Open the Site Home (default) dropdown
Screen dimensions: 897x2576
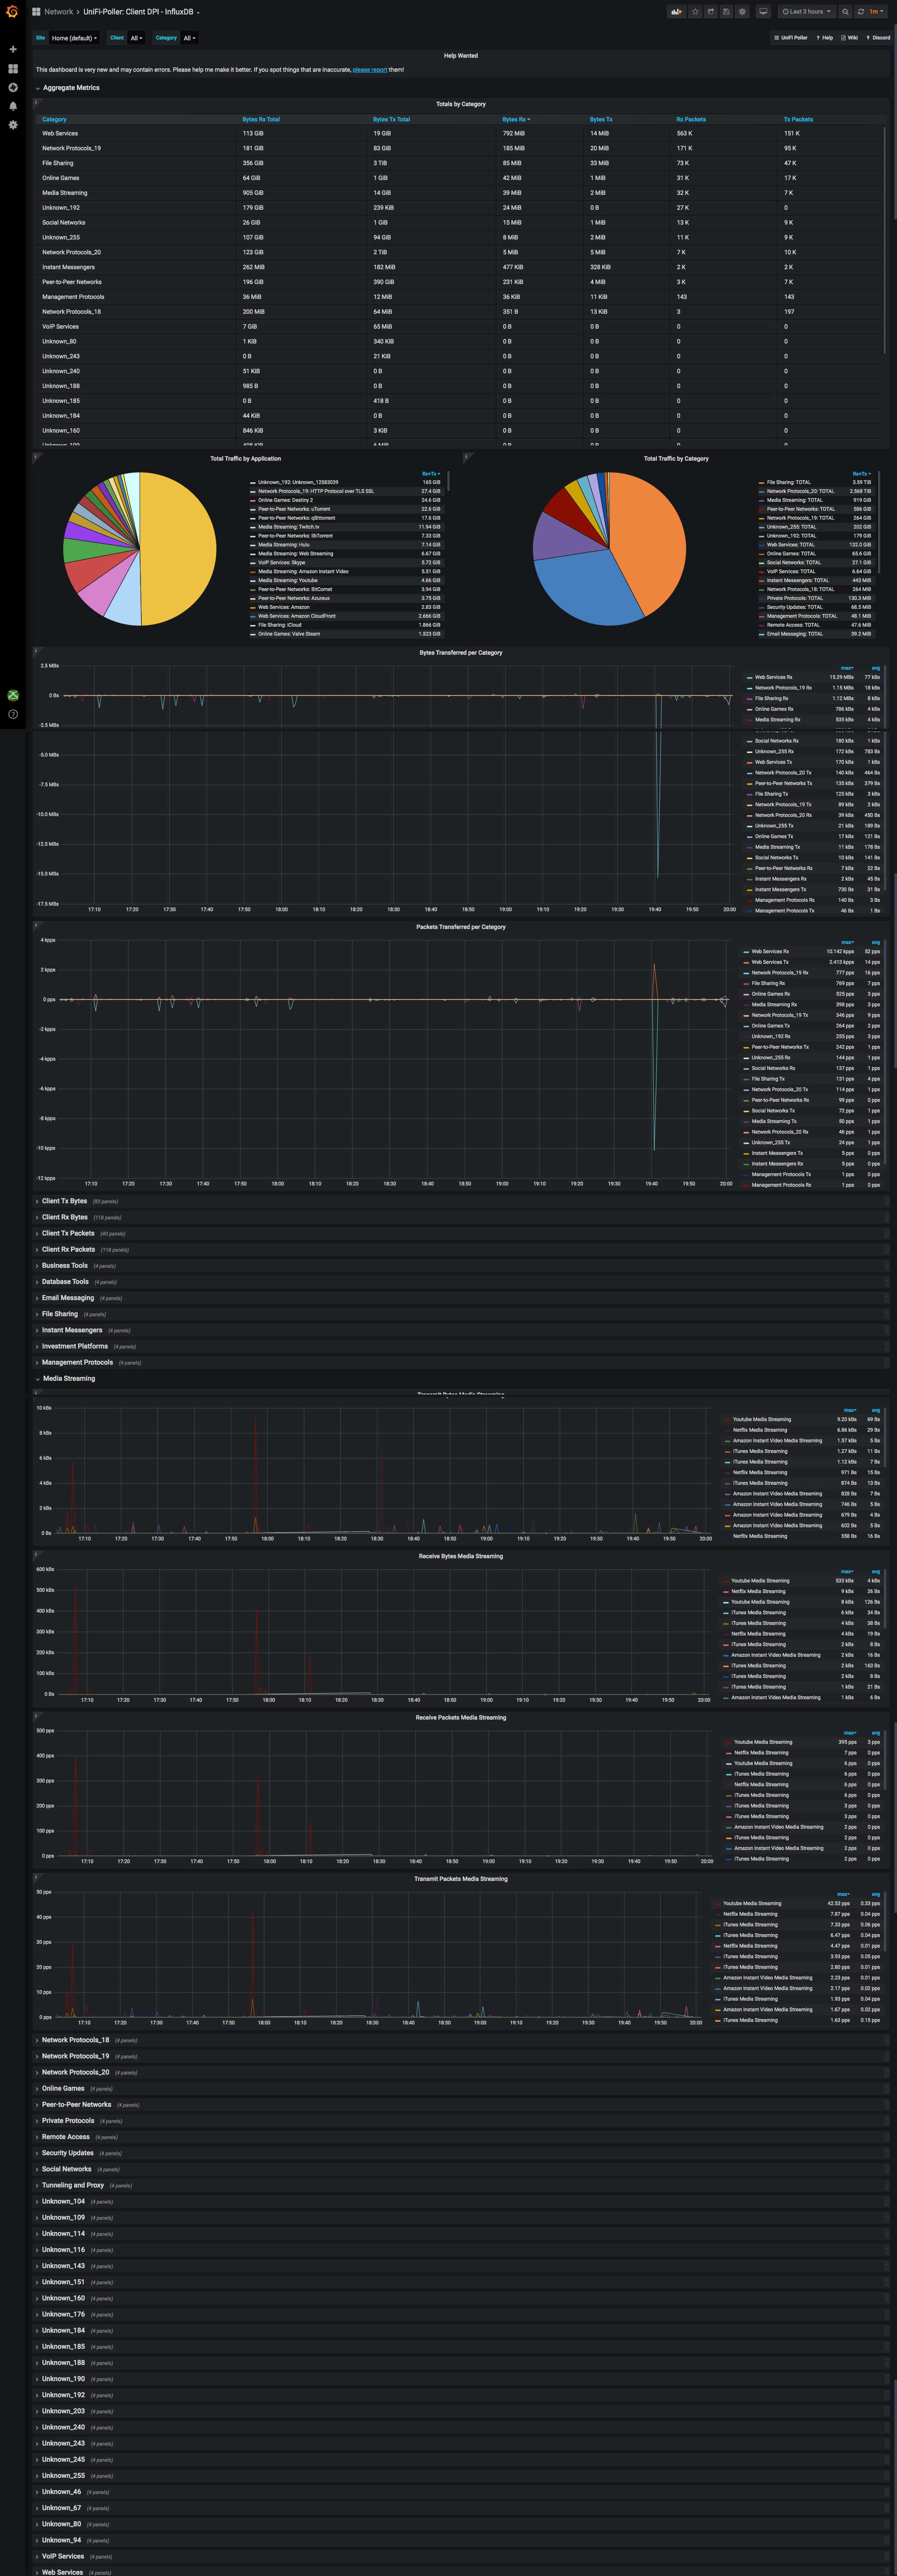pyautogui.click(x=74, y=38)
